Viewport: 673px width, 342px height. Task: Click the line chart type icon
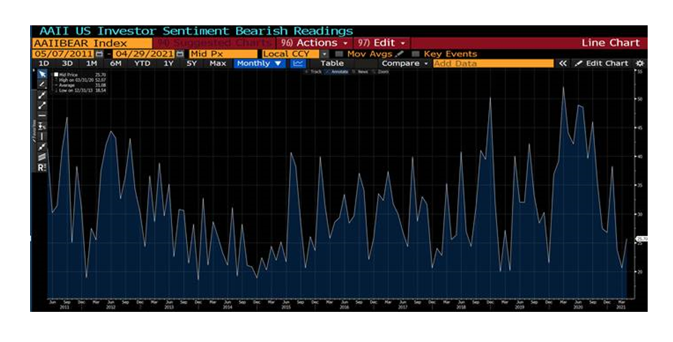(298, 64)
